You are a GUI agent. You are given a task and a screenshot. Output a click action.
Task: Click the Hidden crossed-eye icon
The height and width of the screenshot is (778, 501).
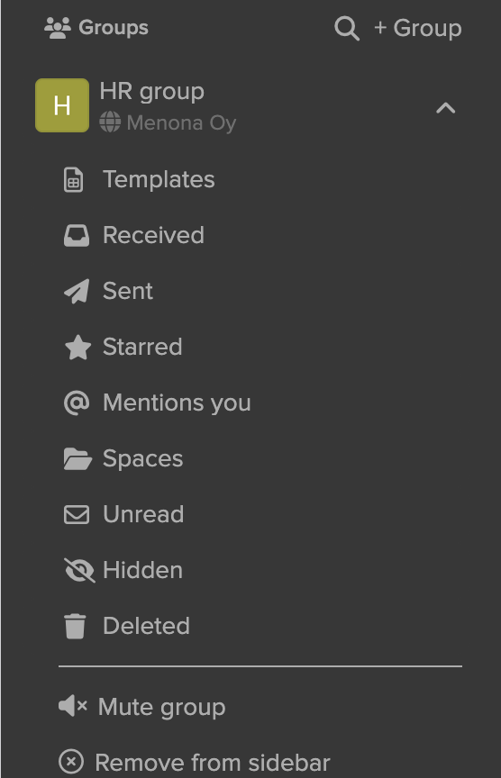tap(79, 570)
